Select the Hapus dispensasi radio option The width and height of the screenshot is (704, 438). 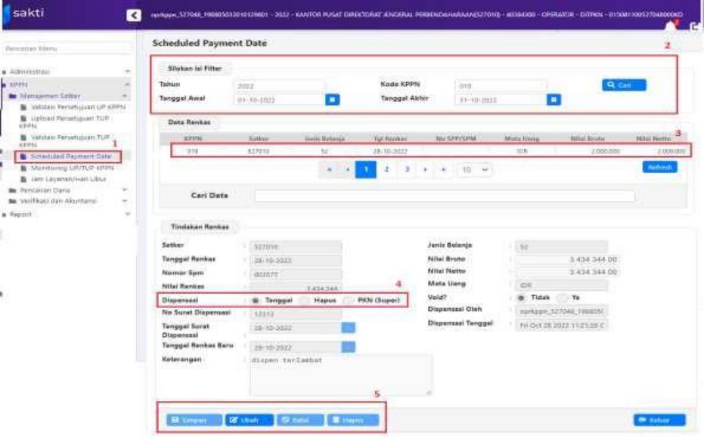[x=305, y=301]
